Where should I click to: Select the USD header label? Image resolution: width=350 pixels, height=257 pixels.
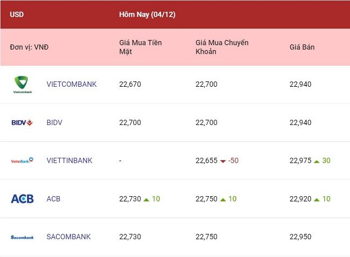[17, 15]
